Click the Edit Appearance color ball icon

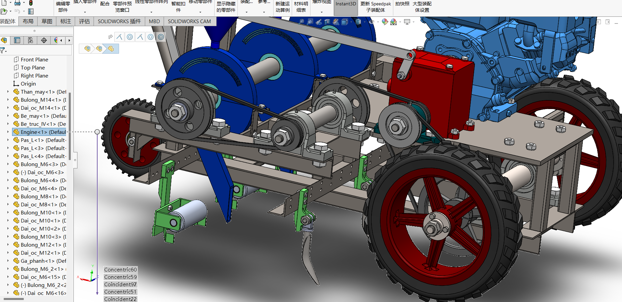click(x=385, y=22)
